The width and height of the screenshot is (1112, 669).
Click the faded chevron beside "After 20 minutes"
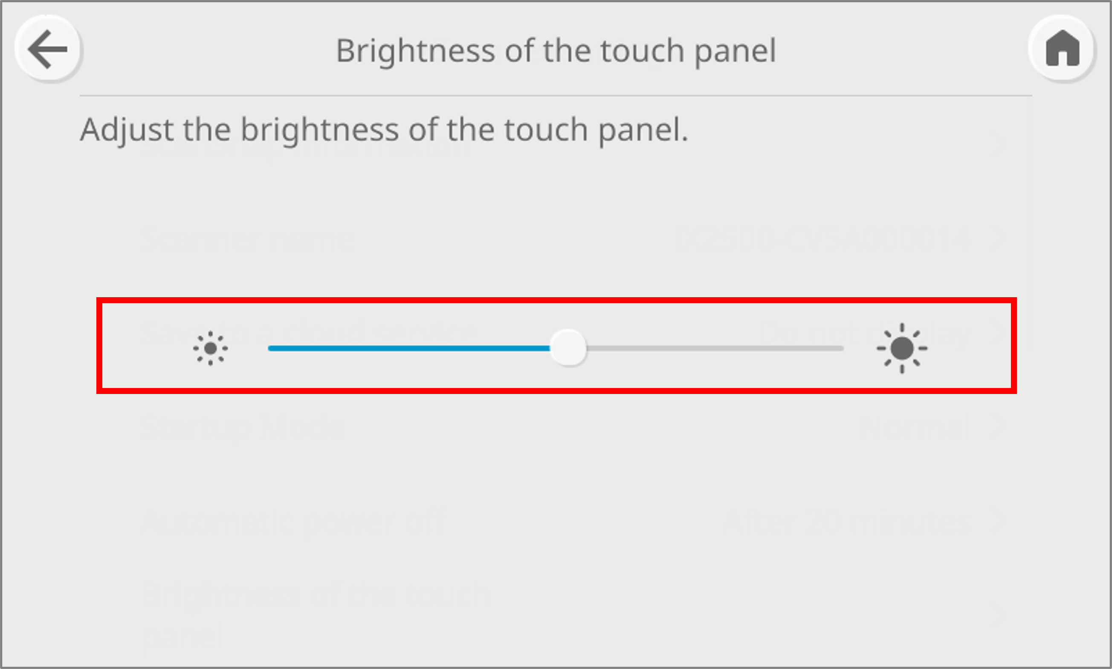[999, 521]
